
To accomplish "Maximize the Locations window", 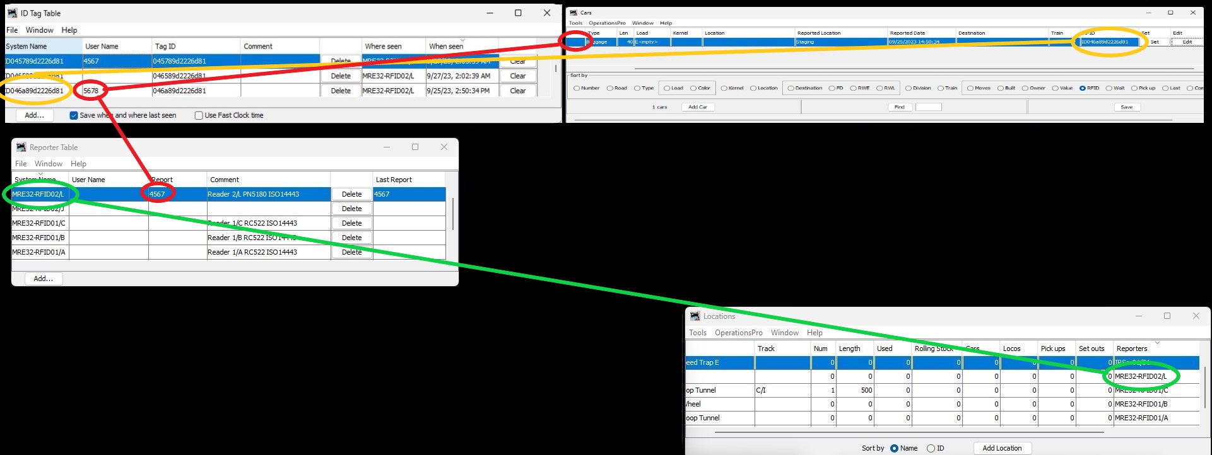I will tap(1167, 316).
